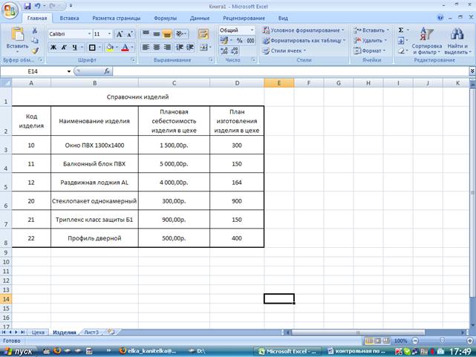Toggle bold formatting (Ж) button
Image resolution: width=476 pixels, height=357 pixels.
click(x=54, y=48)
